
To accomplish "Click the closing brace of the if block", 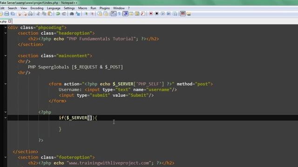I will point(60,129).
